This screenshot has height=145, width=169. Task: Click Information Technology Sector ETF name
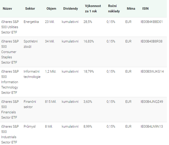click(10, 82)
